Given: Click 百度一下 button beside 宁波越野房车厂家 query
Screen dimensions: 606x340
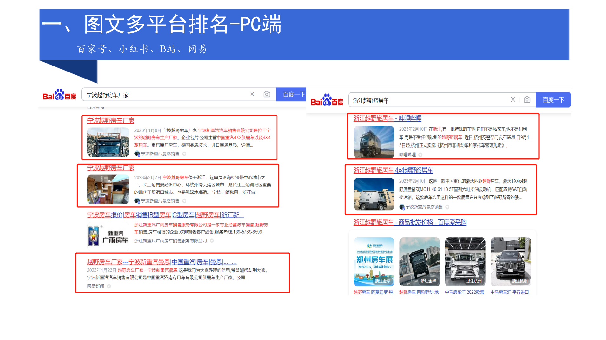Looking at the screenshot, I should point(291,94).
